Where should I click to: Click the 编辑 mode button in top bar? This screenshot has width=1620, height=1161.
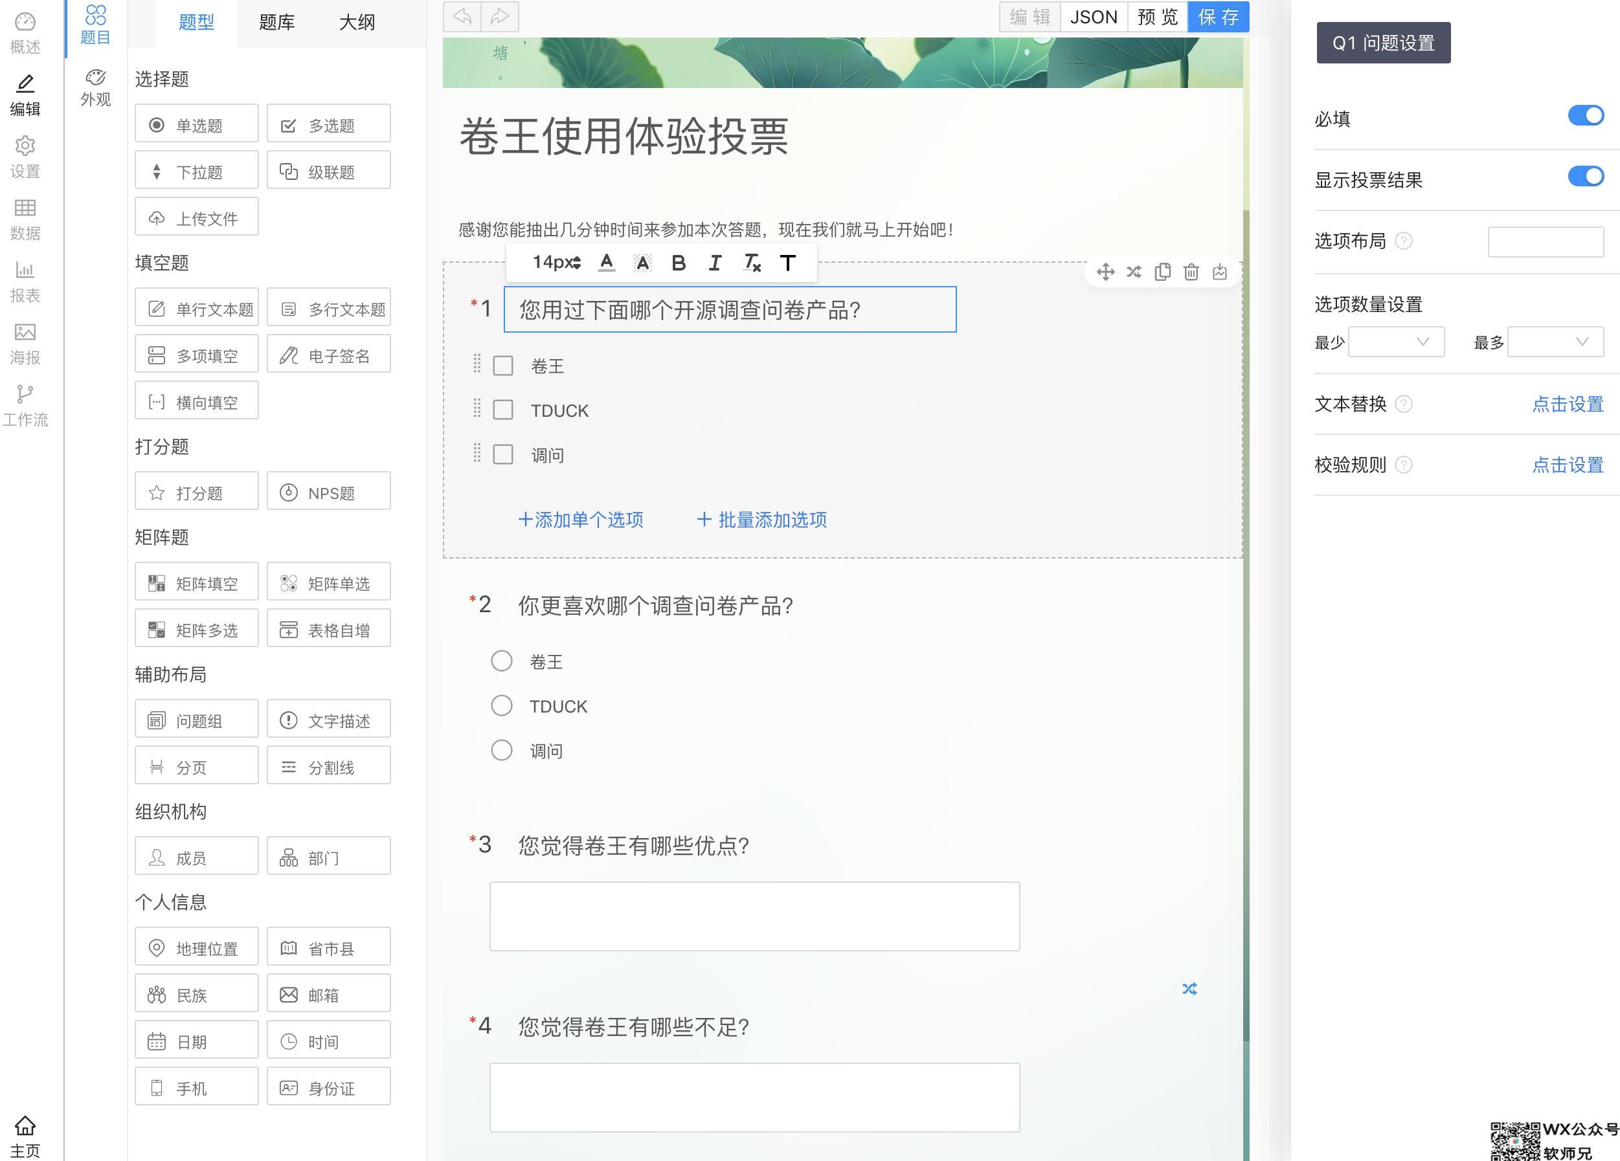coord(1029,17)
